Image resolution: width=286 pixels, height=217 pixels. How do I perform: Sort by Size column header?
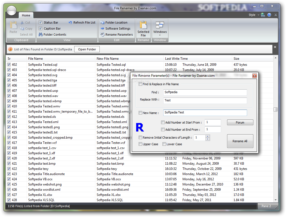[252, 59]
